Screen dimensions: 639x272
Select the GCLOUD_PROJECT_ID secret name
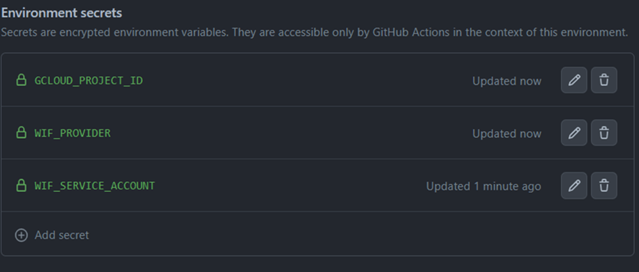[x=88, y=81]
